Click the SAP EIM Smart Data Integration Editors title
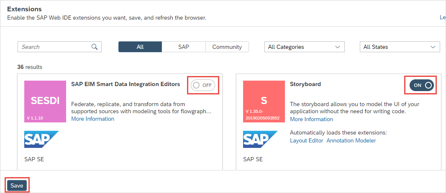The width and height of the screenshot is (446, 193). (126, 84)
